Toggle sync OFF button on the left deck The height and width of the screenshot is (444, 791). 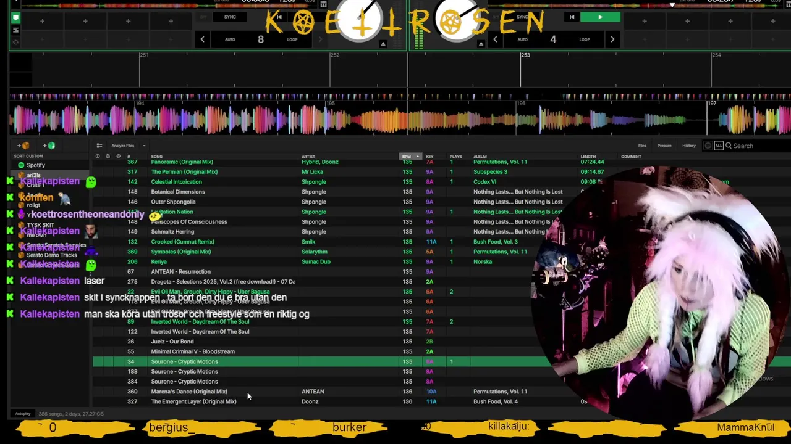(x=203, y=17)
